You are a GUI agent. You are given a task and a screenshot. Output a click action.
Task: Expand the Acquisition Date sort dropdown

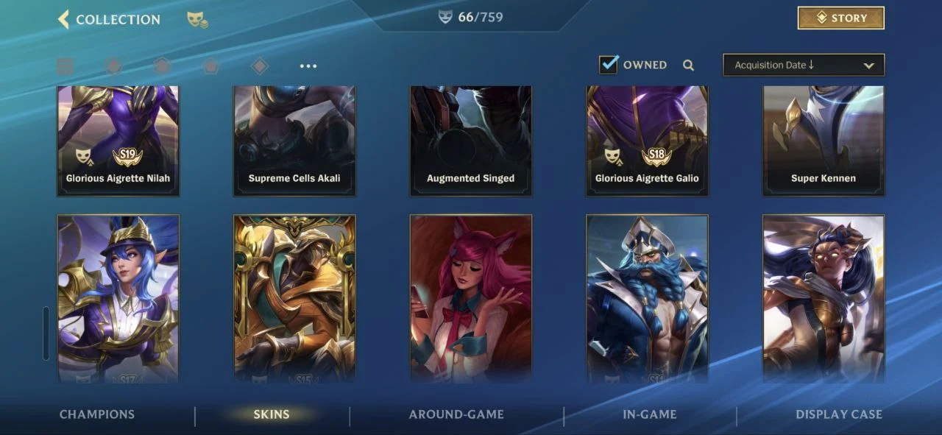(x=804, y=65)
